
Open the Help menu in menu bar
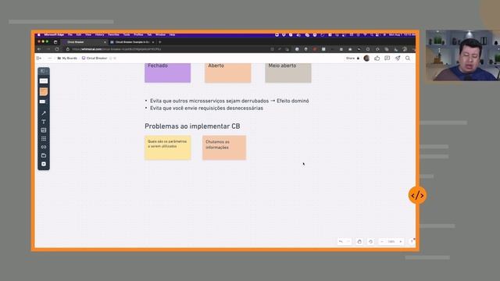click(172, 34)
